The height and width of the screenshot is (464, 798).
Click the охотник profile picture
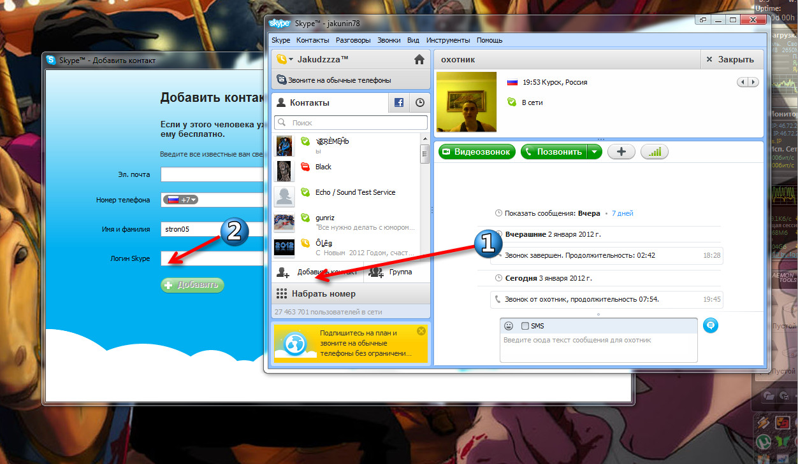coord(466,102)
